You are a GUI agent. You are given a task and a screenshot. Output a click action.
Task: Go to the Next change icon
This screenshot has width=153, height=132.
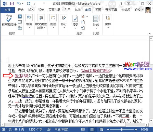coord(83,27)
